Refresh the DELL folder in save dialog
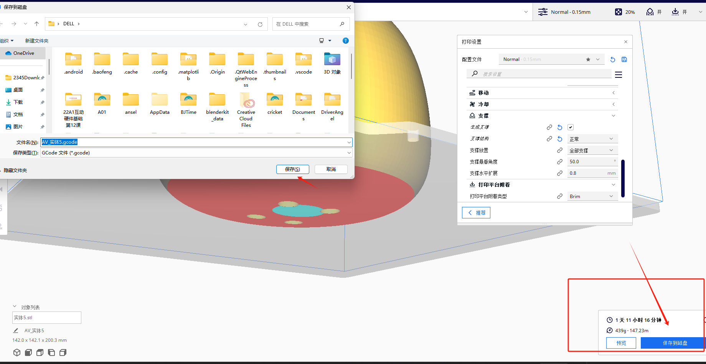 pos(260,24)
